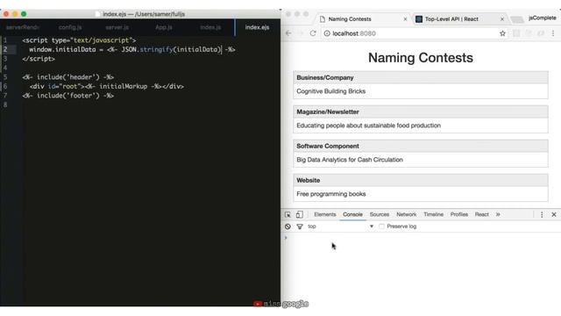Click the editor window green zoom button
Screen dimensions: 561x316
24,14
